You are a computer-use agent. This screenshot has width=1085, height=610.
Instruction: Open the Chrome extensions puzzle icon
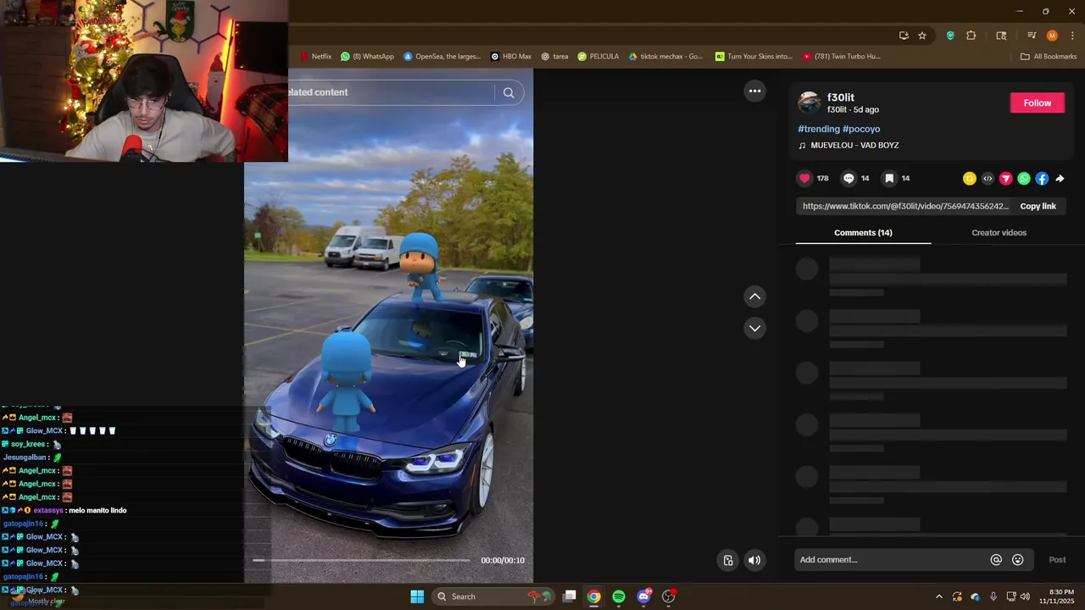[x=971, y=36]
